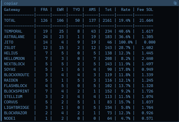Select the 'Gateway' column header
This screenshot has height=122, width=179.
(x=12, y=10)
